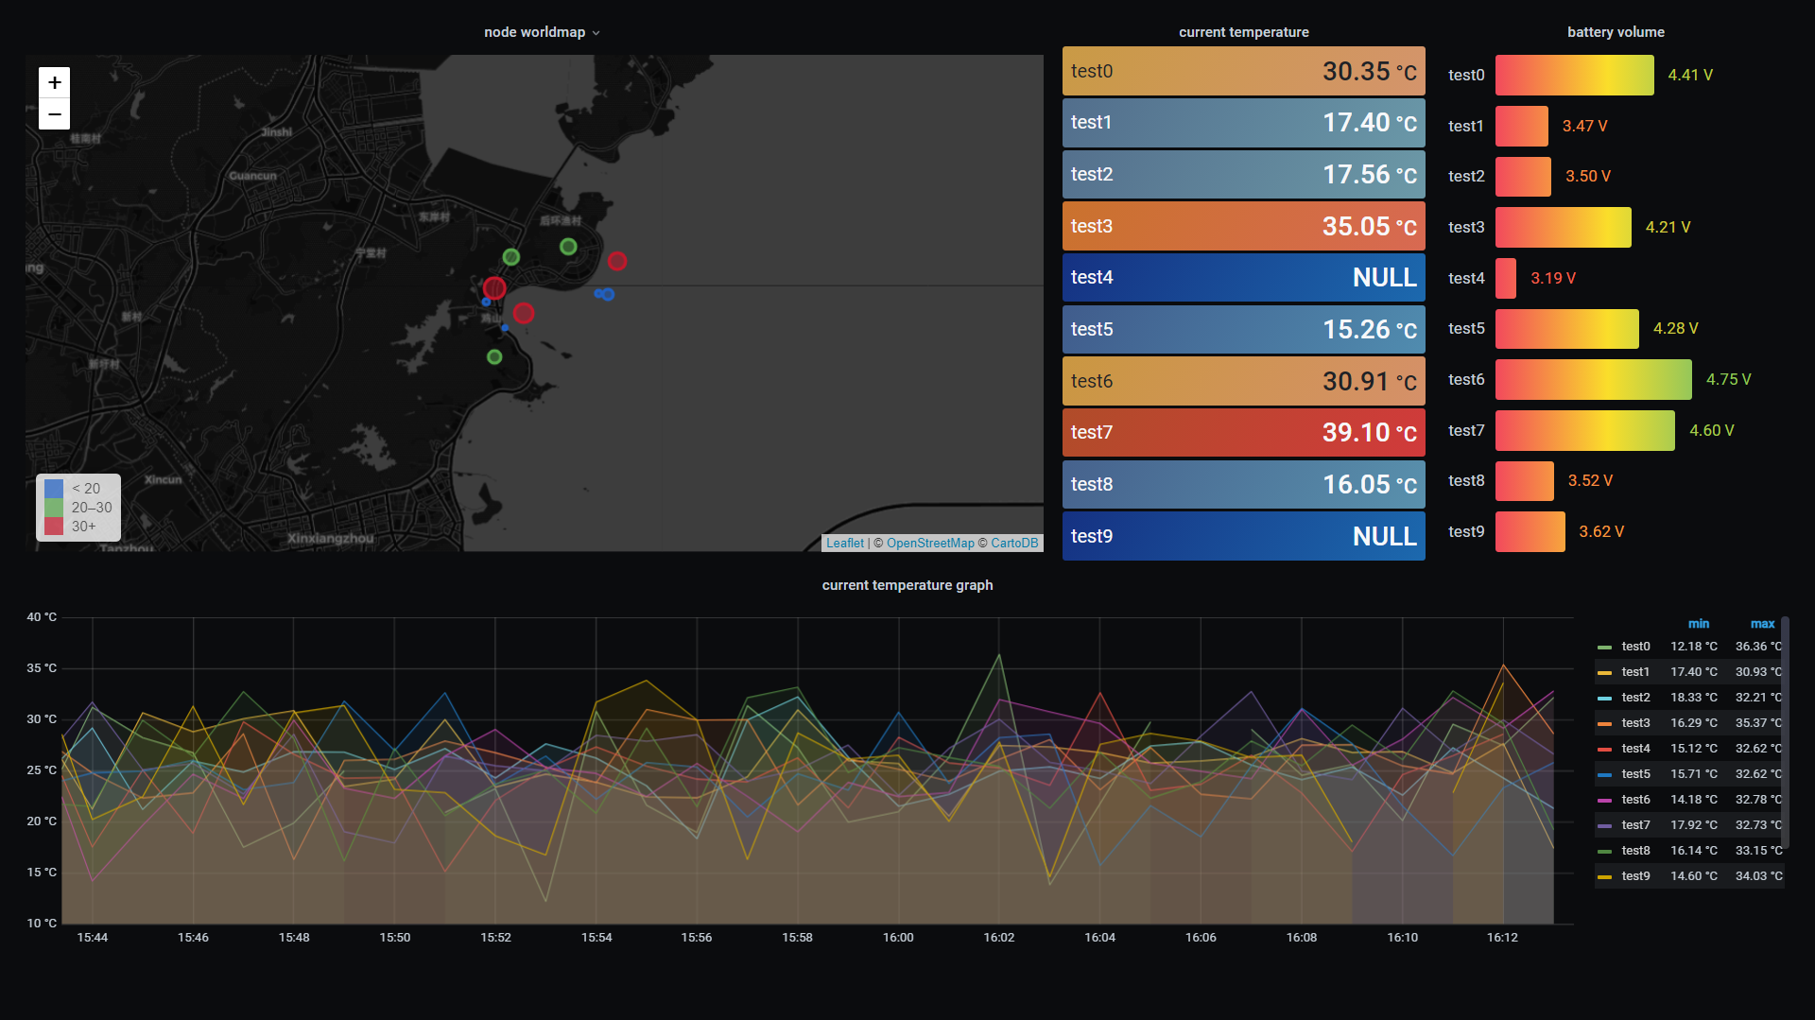Click the large red marker cluster on map
The width and height of the screenshot is (1815, 1020).
[494, 288]
